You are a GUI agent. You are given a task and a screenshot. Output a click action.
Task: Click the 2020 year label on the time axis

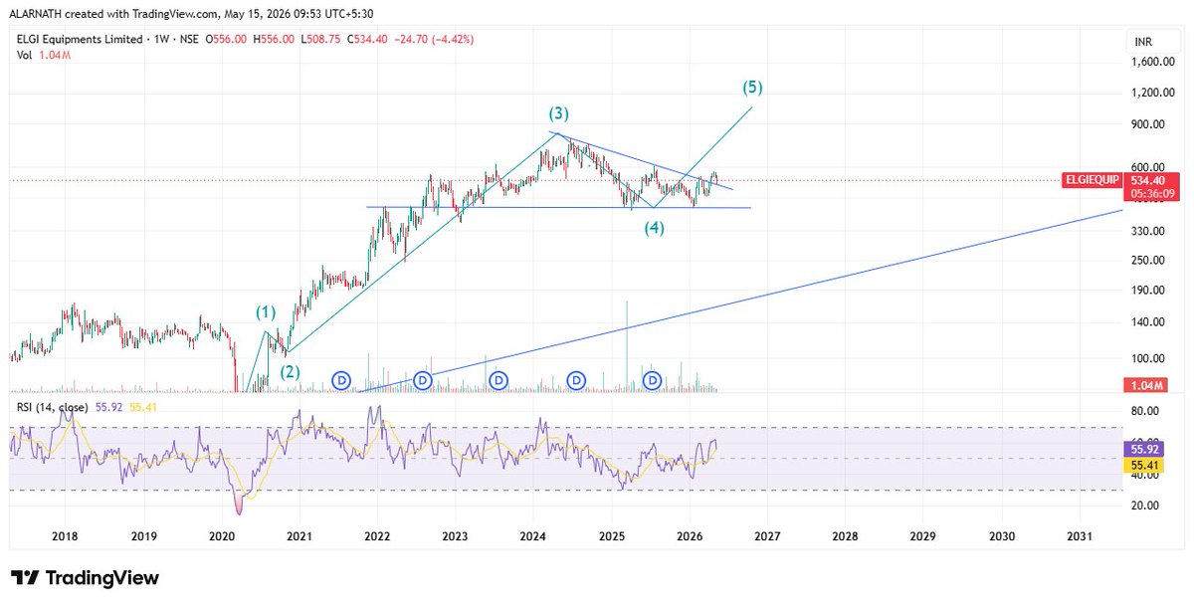click(221, 535)
